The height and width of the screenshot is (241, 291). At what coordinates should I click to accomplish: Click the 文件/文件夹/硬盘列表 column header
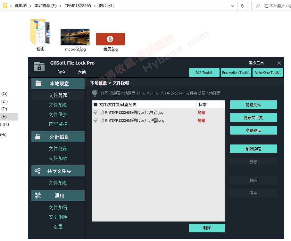click(x=118, y=105)
